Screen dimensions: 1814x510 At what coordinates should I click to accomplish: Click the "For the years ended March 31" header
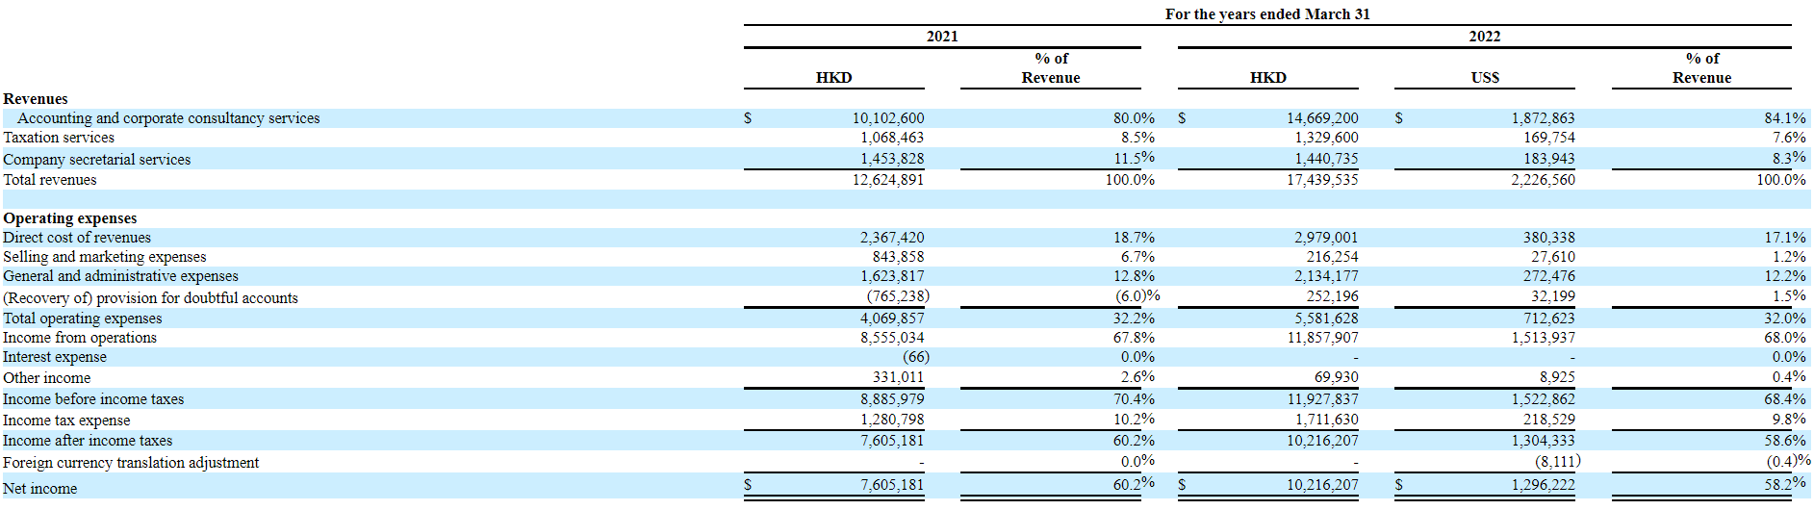point(1266,14)
